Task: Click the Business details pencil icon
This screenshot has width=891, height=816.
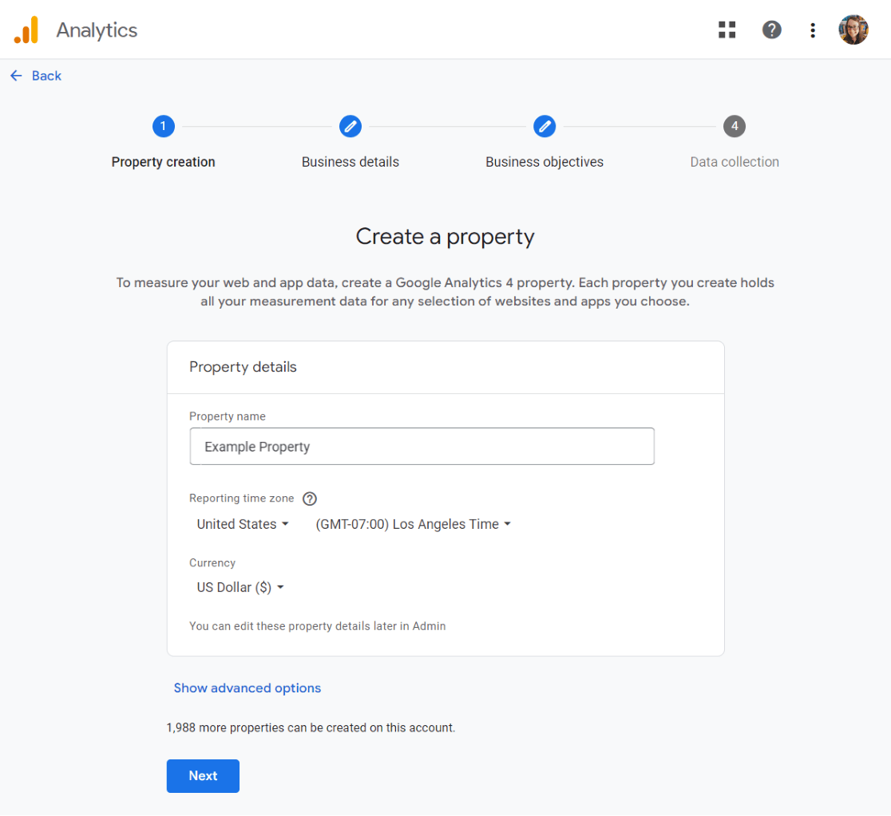Action: tap(350, 126)
